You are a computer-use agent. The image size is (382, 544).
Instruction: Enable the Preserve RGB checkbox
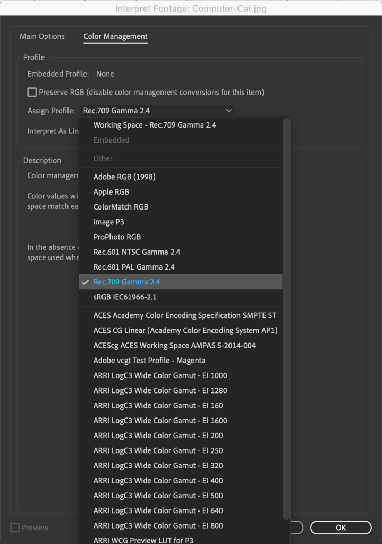(32, 93)
